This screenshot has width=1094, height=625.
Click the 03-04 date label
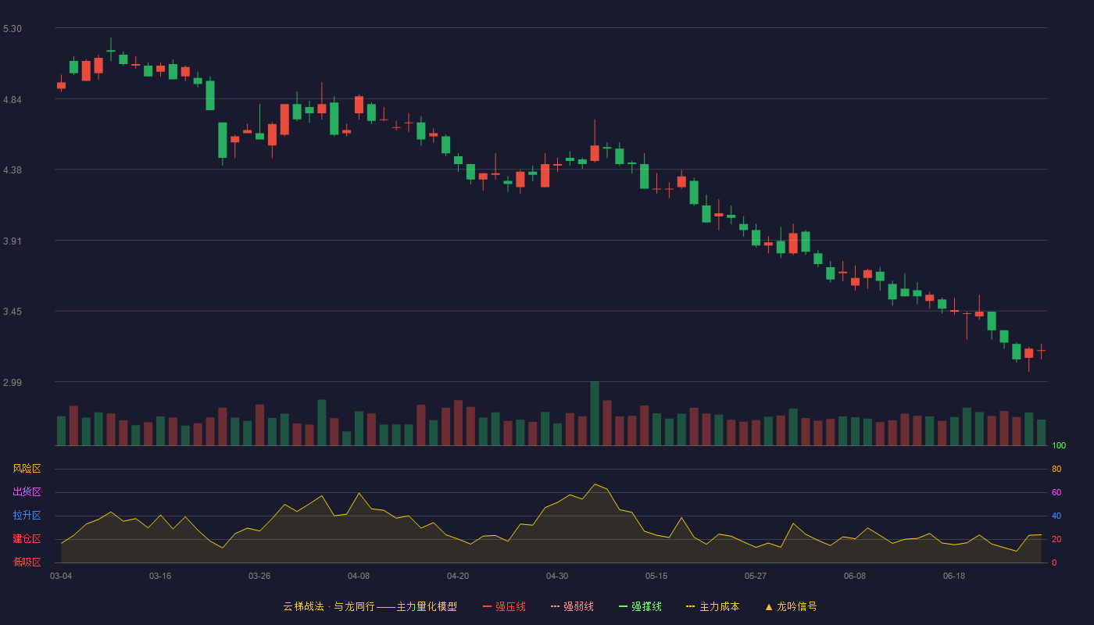click(61, 576)
